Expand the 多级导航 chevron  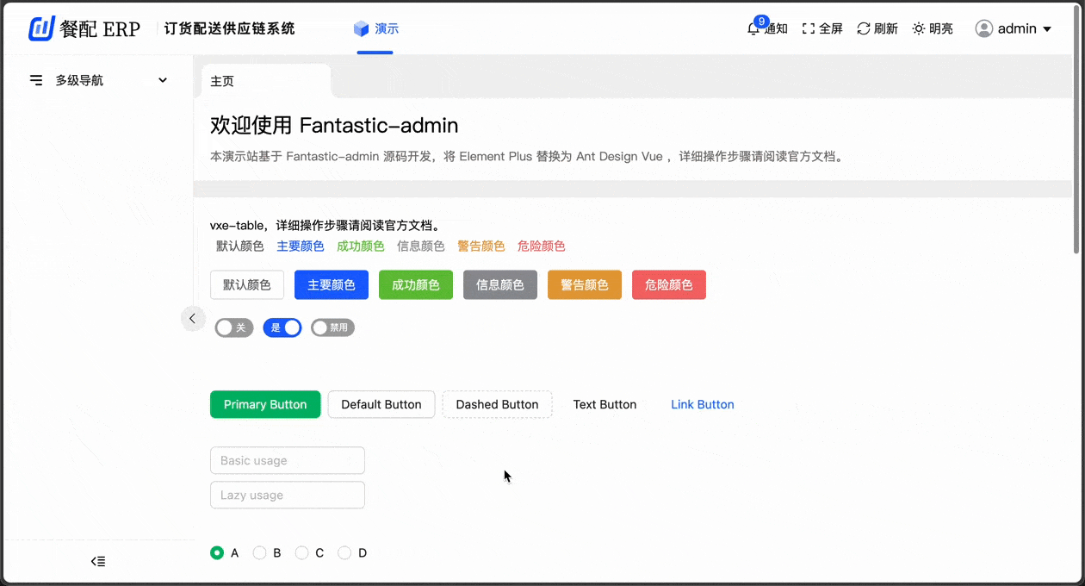[163, 80]
